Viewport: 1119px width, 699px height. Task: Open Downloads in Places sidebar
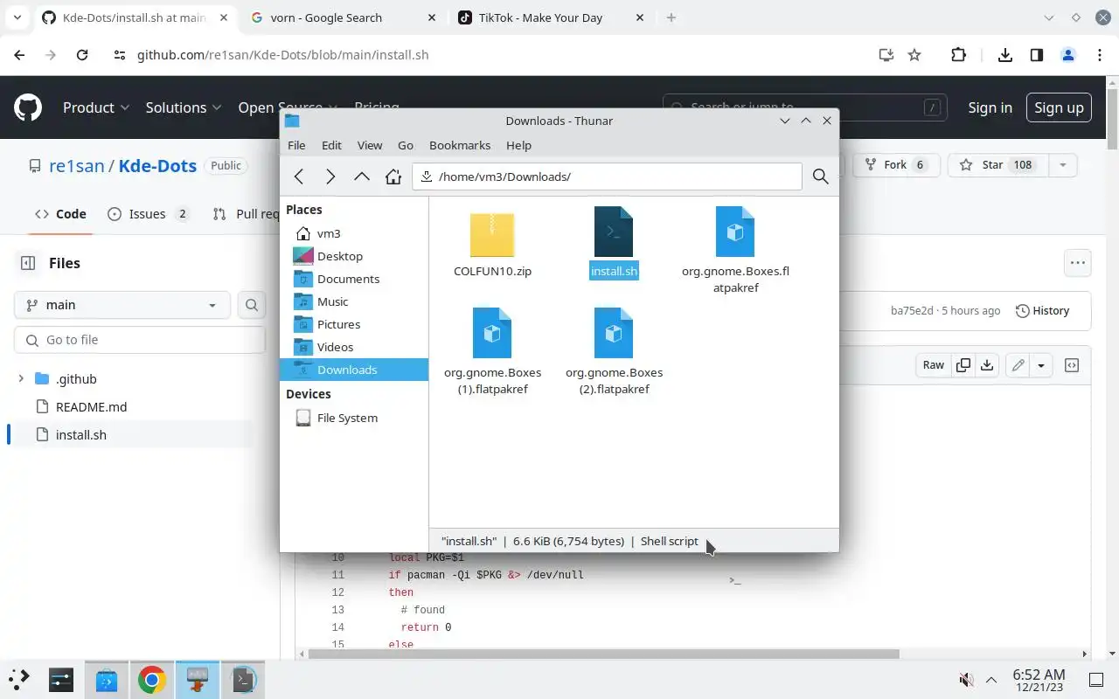pos(354,370)
